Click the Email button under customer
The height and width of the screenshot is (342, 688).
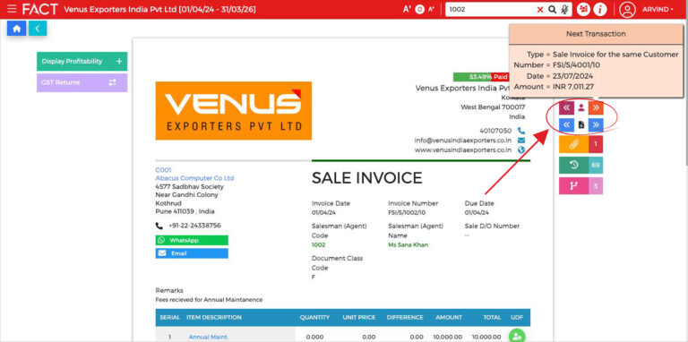coord(192,253)
